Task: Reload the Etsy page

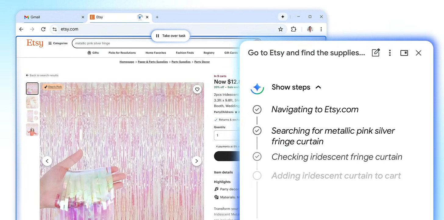Action: pyautogui.click(x=43, y=29)
